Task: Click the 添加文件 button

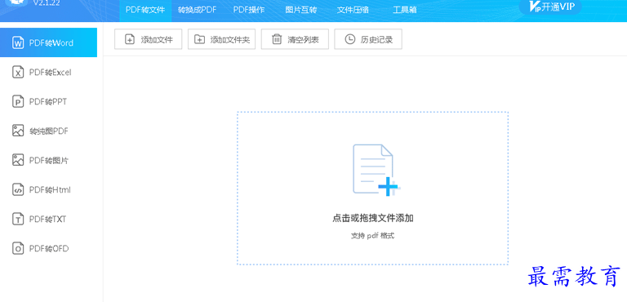Action: coord(149,39)
